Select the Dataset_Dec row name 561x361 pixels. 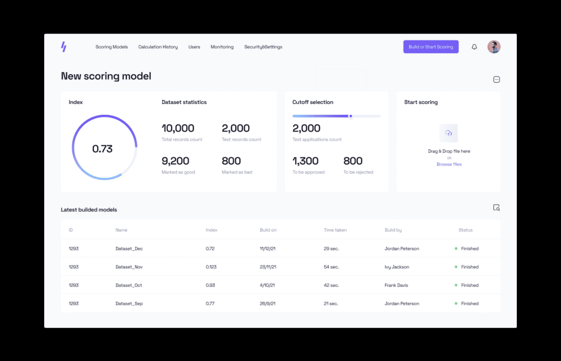coord(129,248)
